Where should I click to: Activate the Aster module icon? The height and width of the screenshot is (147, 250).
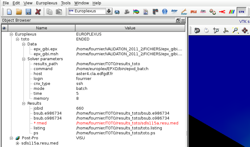(x=174, y=12)
